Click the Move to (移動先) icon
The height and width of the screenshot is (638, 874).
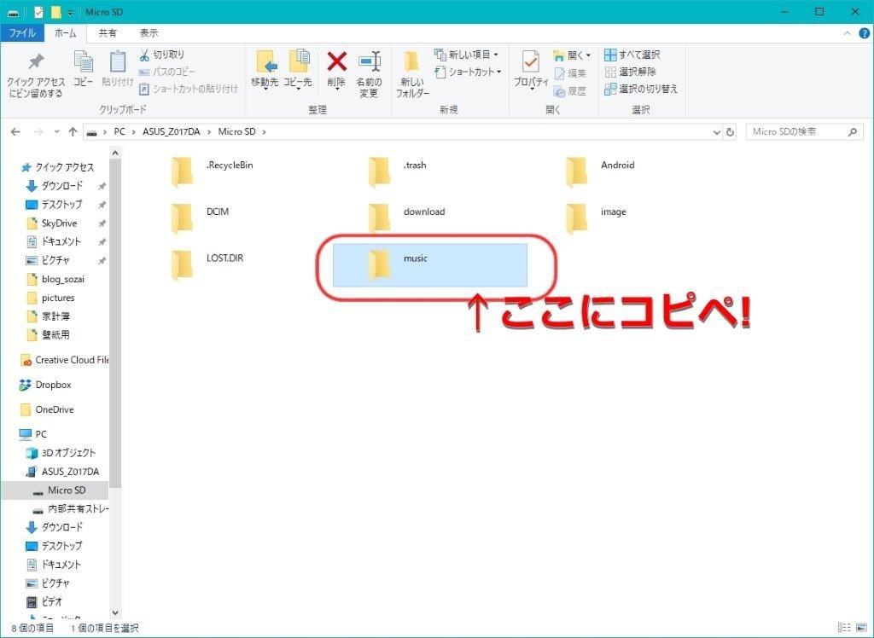265,62
